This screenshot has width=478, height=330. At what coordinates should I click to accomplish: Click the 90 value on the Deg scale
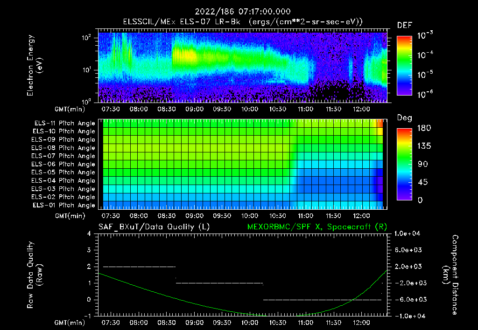423,164
